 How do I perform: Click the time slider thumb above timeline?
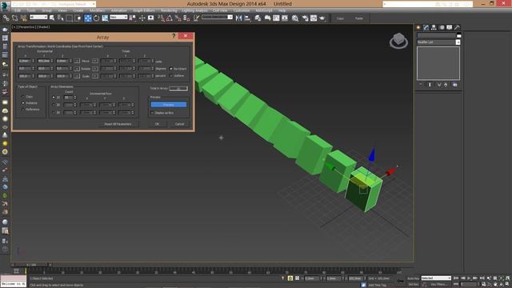coord(31,265)
